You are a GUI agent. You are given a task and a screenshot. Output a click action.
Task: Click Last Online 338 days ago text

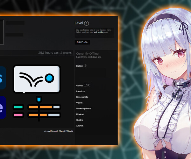89,57
